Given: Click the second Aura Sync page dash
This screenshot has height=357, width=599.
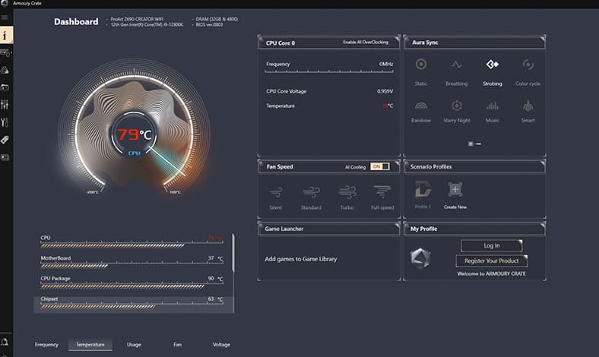Looking at the screenshot, I should coord(479,144).
